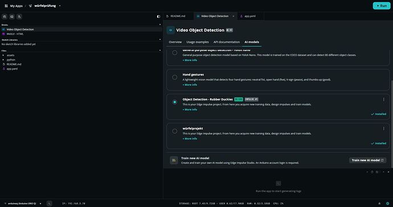
Task: Open the Usage examples tab
Action: click(x=198, y=42)
